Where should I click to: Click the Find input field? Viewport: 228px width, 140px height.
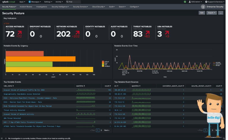pos(73,2)
